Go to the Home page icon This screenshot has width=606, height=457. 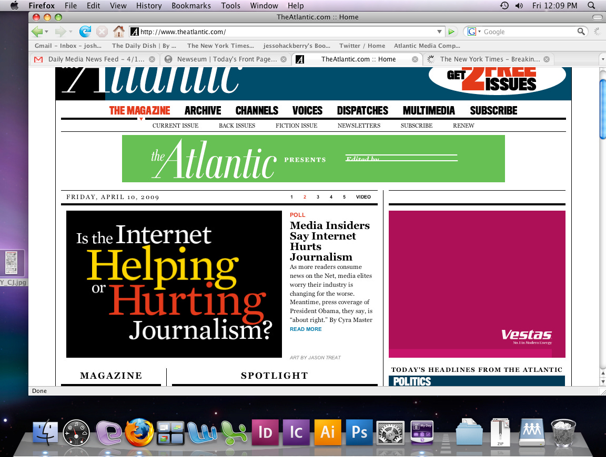coord(119,32)
